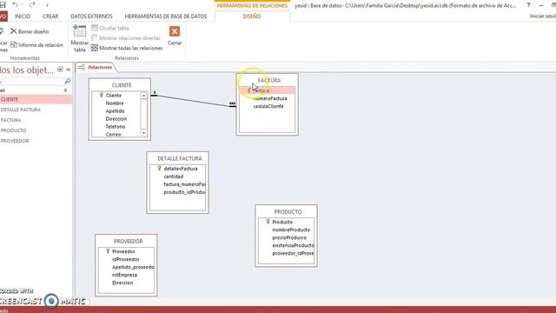Click the Help question mark icon

[x=528, y=5]
